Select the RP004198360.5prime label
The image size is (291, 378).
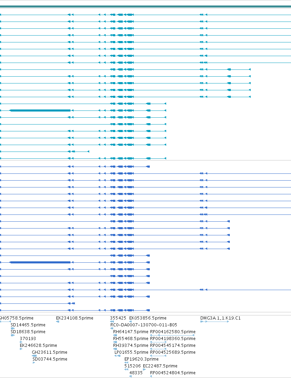pyautogui.click(x=173, y=338)
